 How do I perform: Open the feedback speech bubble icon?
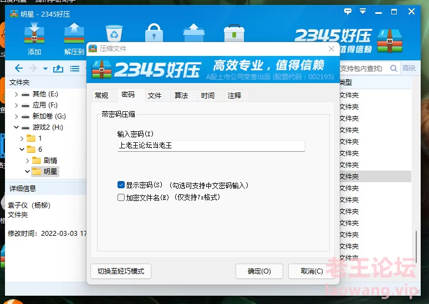(348, 12)
